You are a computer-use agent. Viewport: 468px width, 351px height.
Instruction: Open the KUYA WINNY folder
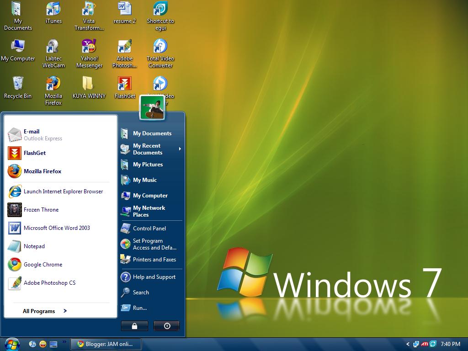coord(89,87)
